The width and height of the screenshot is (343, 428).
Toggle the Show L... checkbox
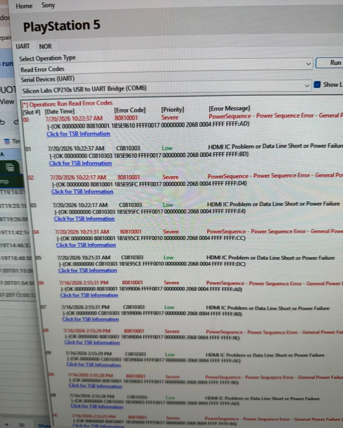click(317, 85)
